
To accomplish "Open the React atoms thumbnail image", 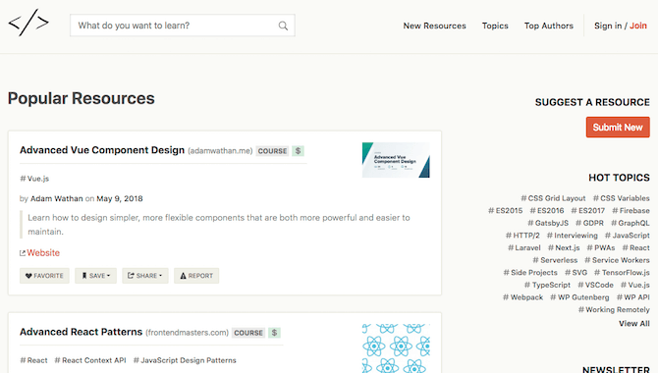I will (396, 348).
